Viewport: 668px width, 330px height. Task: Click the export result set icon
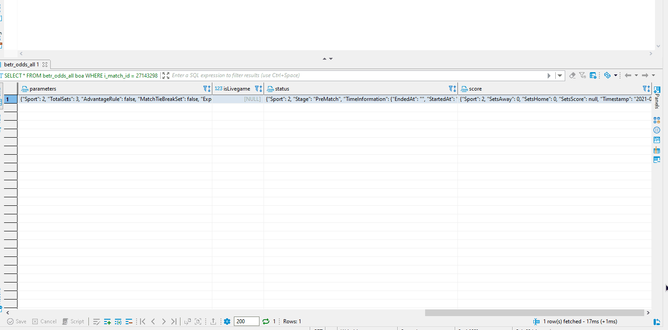tap(213, 321)
